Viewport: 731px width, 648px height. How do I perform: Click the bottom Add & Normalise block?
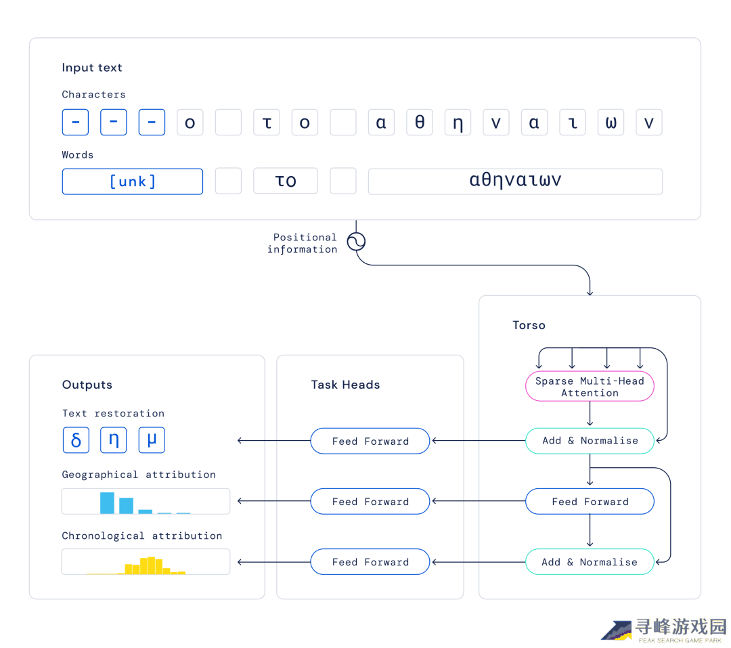click(x=590, y=562)
